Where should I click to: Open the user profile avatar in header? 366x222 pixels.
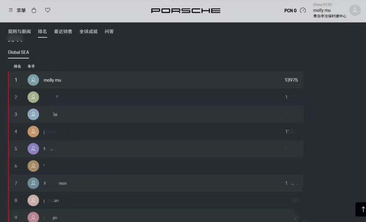pos(355,10)
